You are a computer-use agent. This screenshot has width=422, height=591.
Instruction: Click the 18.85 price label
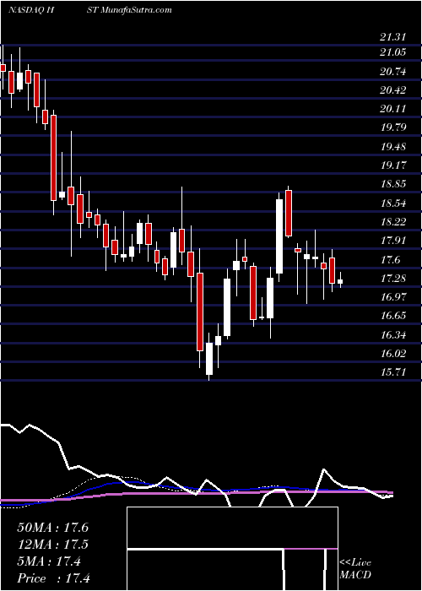click(x=392, y=184)
